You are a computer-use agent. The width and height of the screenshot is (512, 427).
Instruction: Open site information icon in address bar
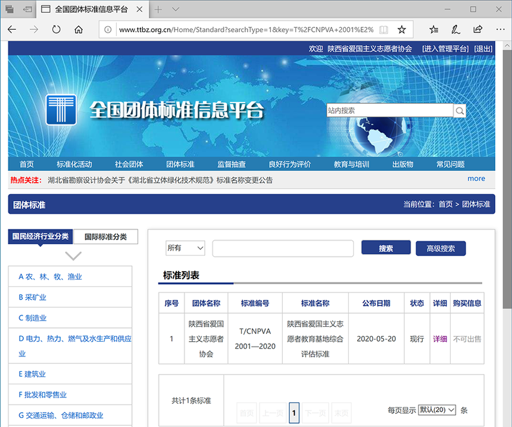point(107,30)
